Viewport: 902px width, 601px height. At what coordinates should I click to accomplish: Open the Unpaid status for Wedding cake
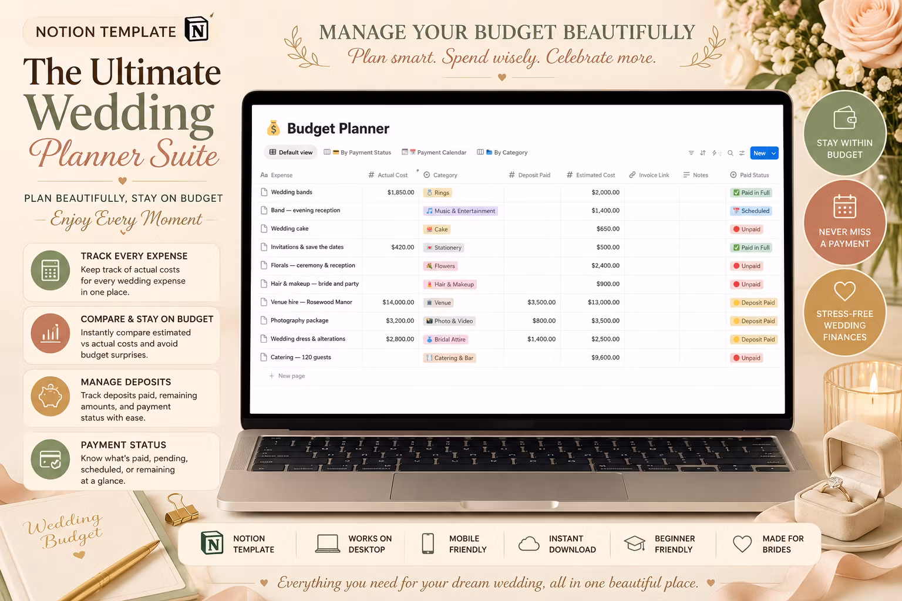point(747,229)
